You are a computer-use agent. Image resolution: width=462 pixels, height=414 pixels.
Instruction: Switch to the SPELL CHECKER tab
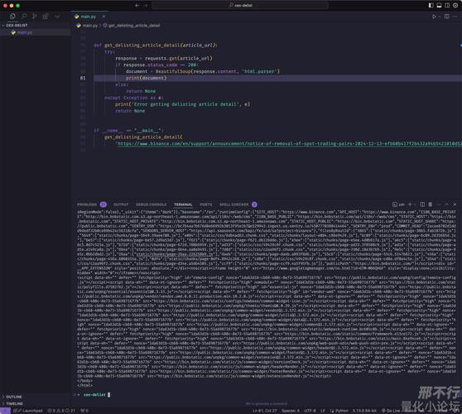pos(234,205)
